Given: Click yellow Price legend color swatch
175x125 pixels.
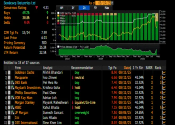Looking at the screenshot, I should 58,16.
